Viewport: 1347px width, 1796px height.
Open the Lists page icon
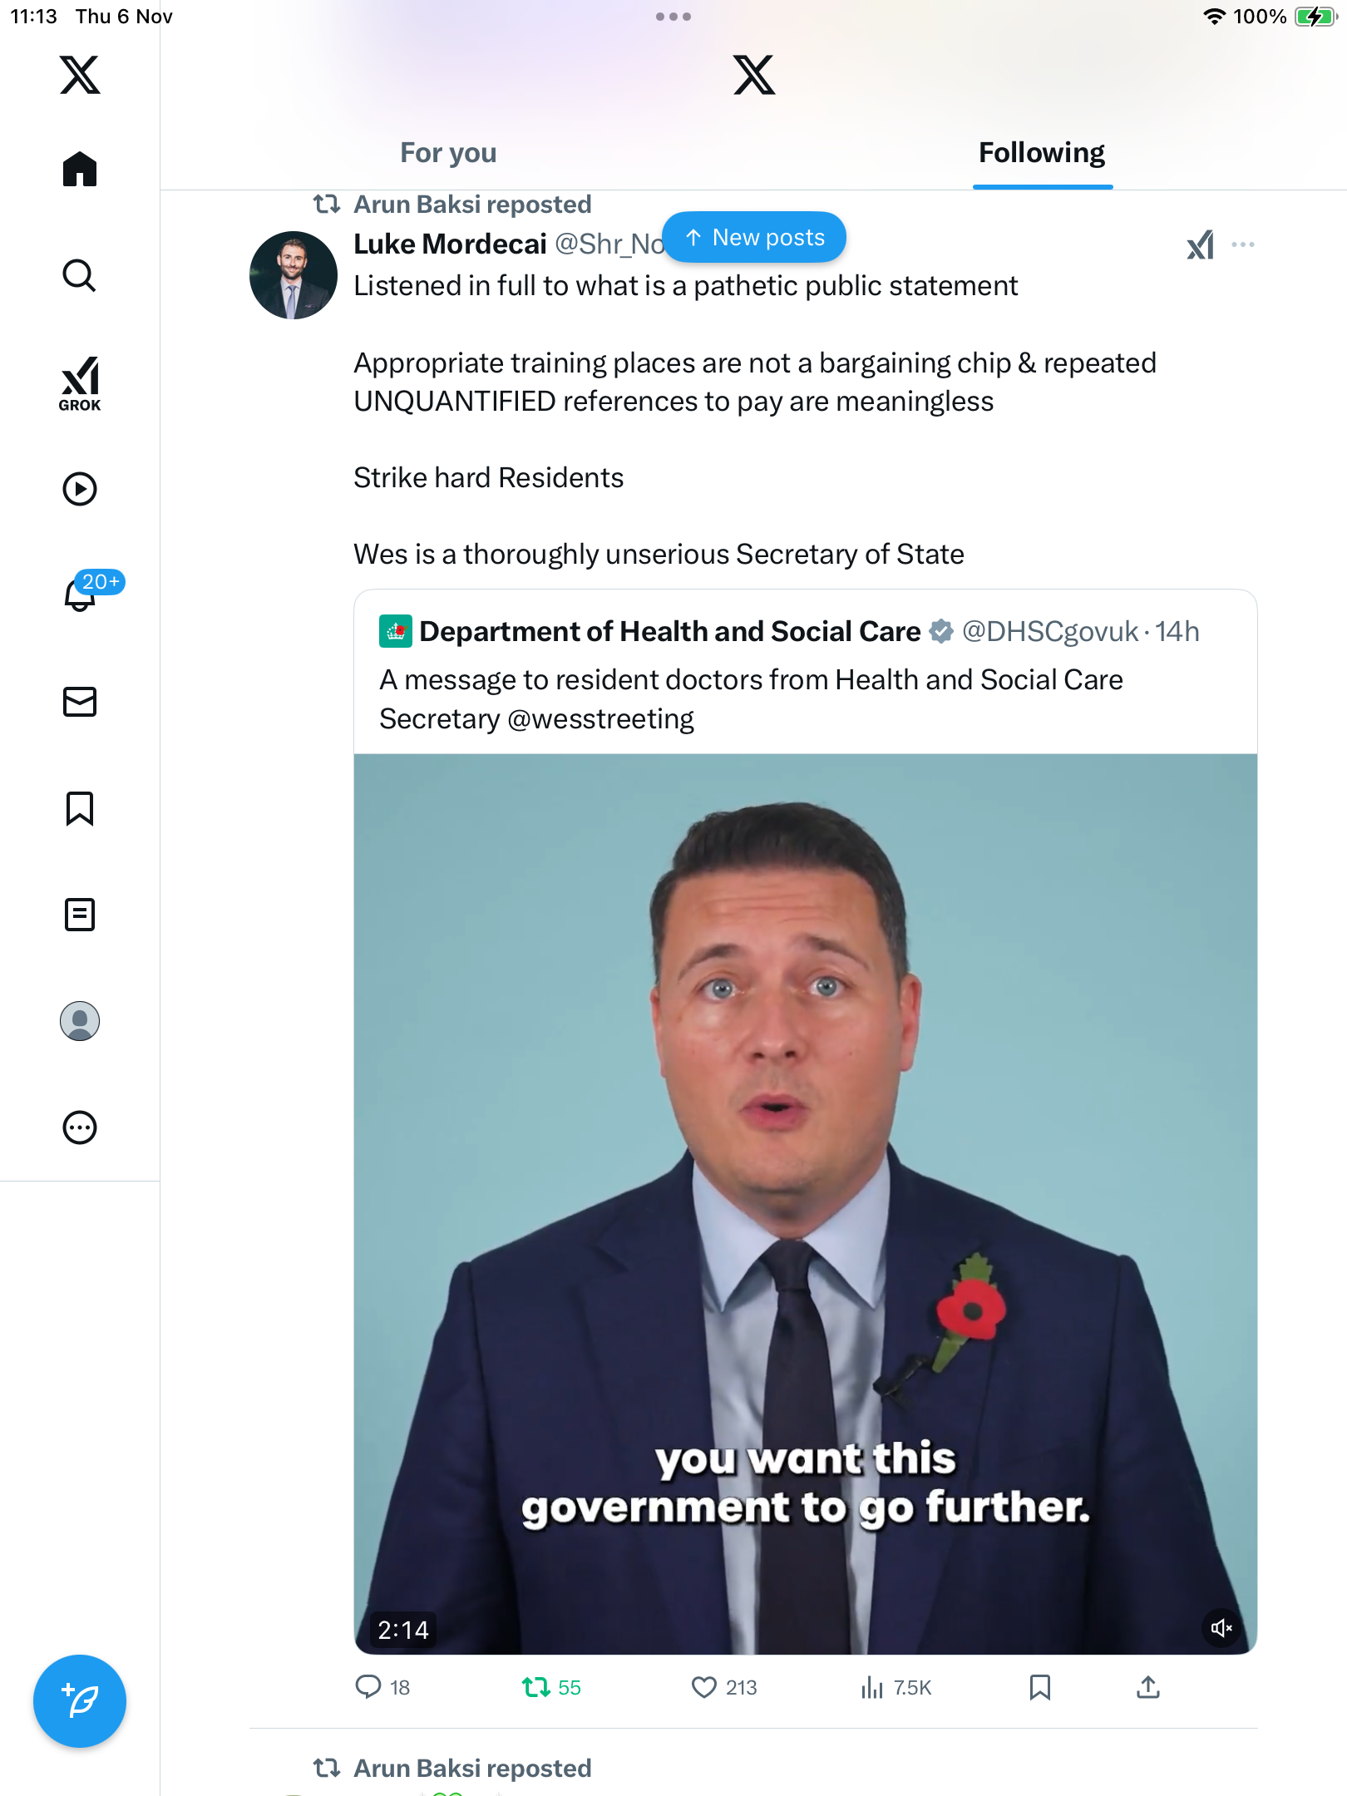pos(80,915)
